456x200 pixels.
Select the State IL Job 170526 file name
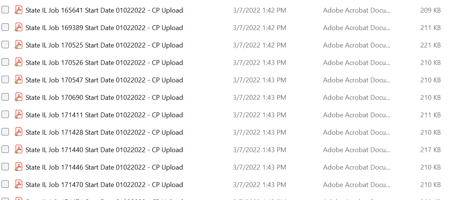pyautogui.click(x=104, y=63)
